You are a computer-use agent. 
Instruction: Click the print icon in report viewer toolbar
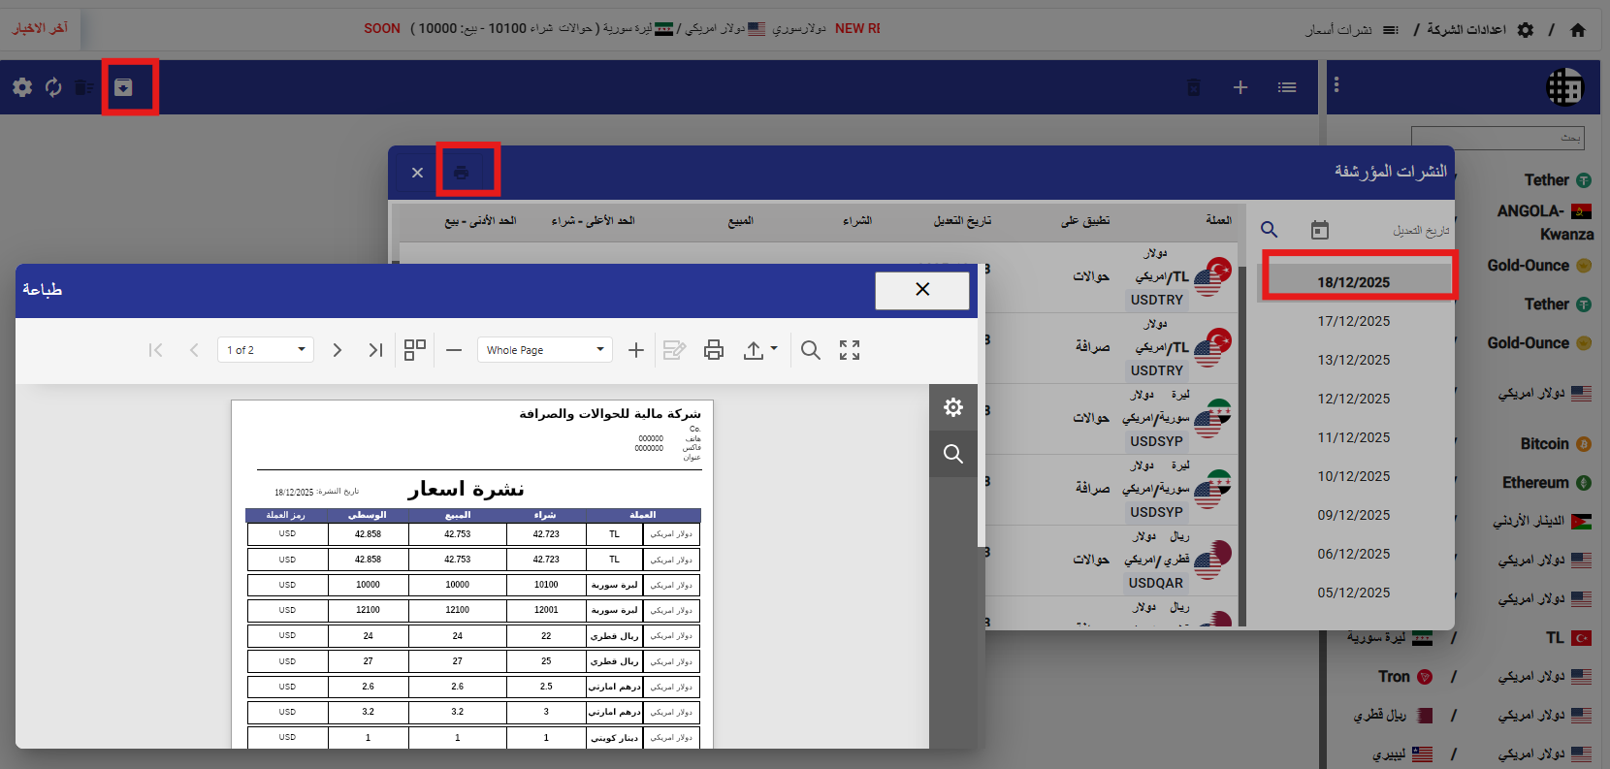714,350
